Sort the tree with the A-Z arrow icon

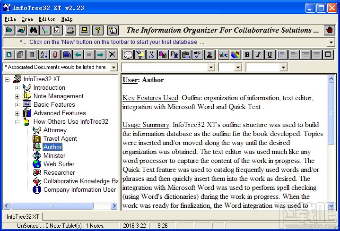[x=44, y=55]
